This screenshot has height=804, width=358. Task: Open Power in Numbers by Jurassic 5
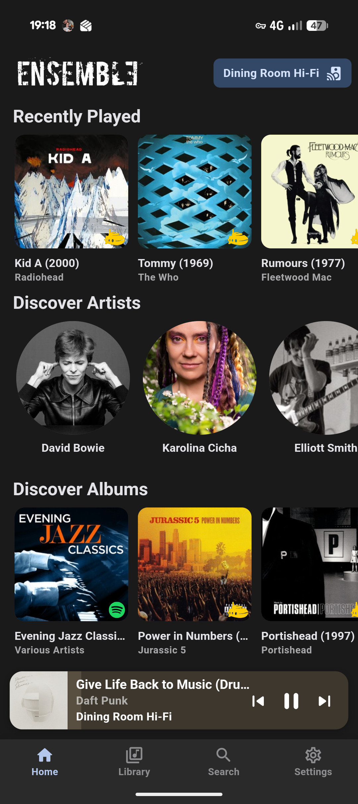195,564
